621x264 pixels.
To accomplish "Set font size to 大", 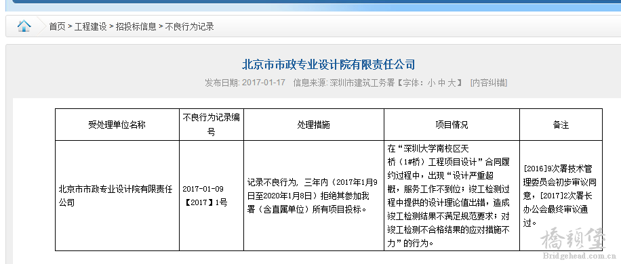I will [x=452, y=83].
